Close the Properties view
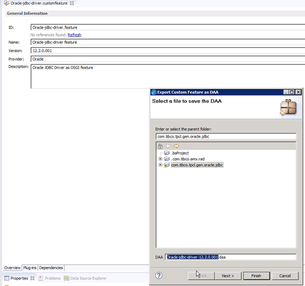The height and width of the screenshot is (286, 305). point(32,278)
